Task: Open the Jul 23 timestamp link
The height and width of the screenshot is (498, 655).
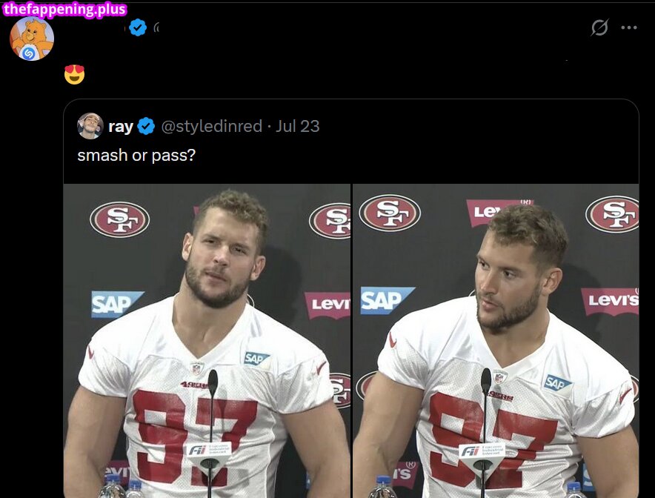Action: (x=297, y=126)
